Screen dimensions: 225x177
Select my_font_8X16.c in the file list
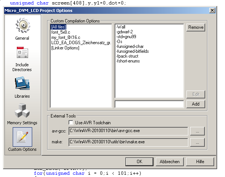pyautogui.click(x=66, y=37)
